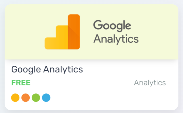Click the Google Analytics bar chart logo

pos(62,32)
